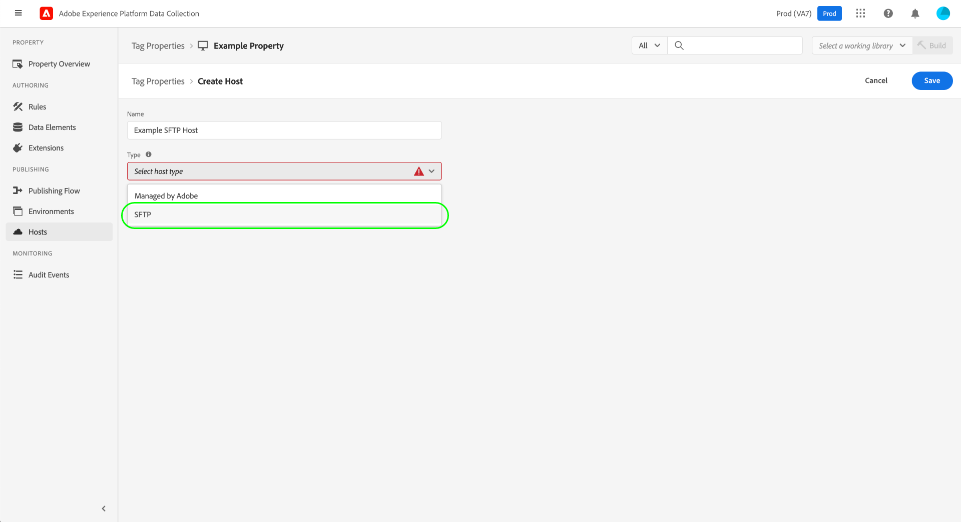
Task: Select SFTP from the host type list
Action: 284,214
